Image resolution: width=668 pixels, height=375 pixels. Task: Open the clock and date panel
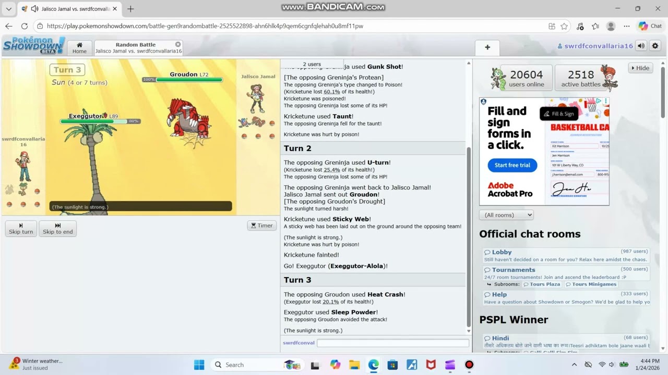[649, 364]
